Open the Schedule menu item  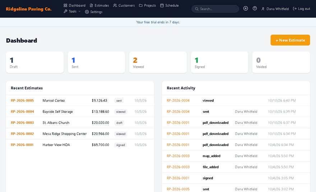[x=169, y=5]
